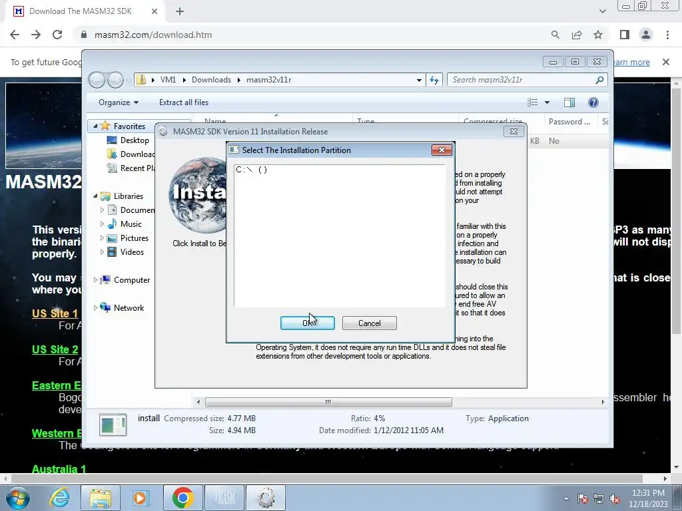
Task: Open Windows Explorer from the taskbar
Action: (101, 498)
